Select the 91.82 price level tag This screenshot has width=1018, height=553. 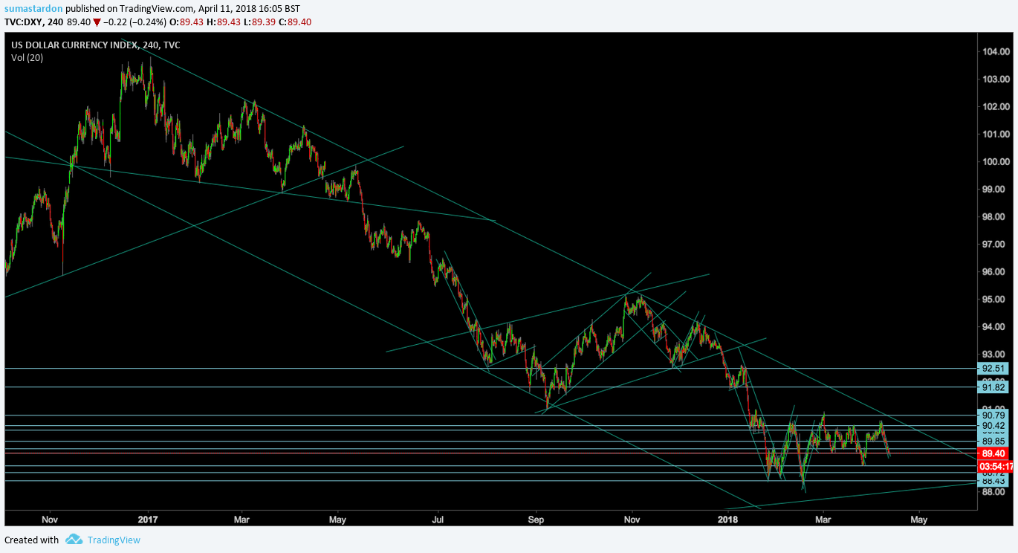click(993, 387)
